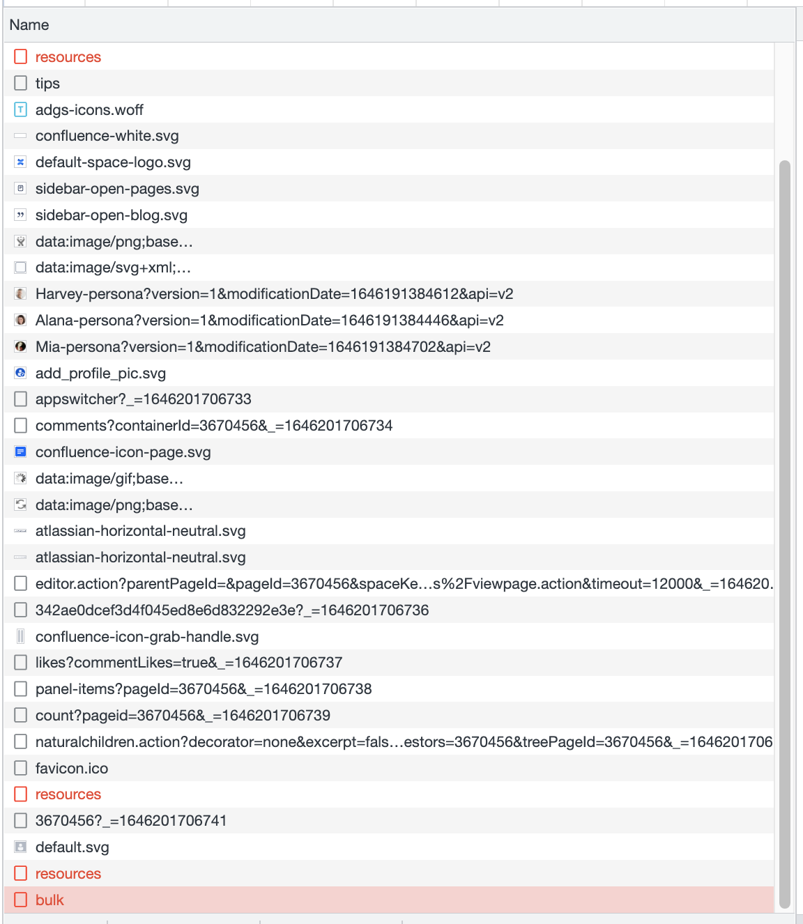Screen dimensions: 803x924
Task: Click the icon next to data:image/svg+xml request
Action: [21, 268]
